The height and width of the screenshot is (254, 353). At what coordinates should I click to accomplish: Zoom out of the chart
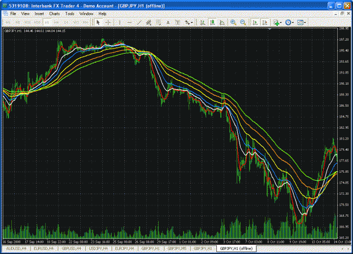(x=243, y=23)
